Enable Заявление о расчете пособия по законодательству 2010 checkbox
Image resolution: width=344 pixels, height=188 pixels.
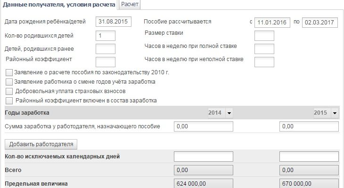pos(9,73)
